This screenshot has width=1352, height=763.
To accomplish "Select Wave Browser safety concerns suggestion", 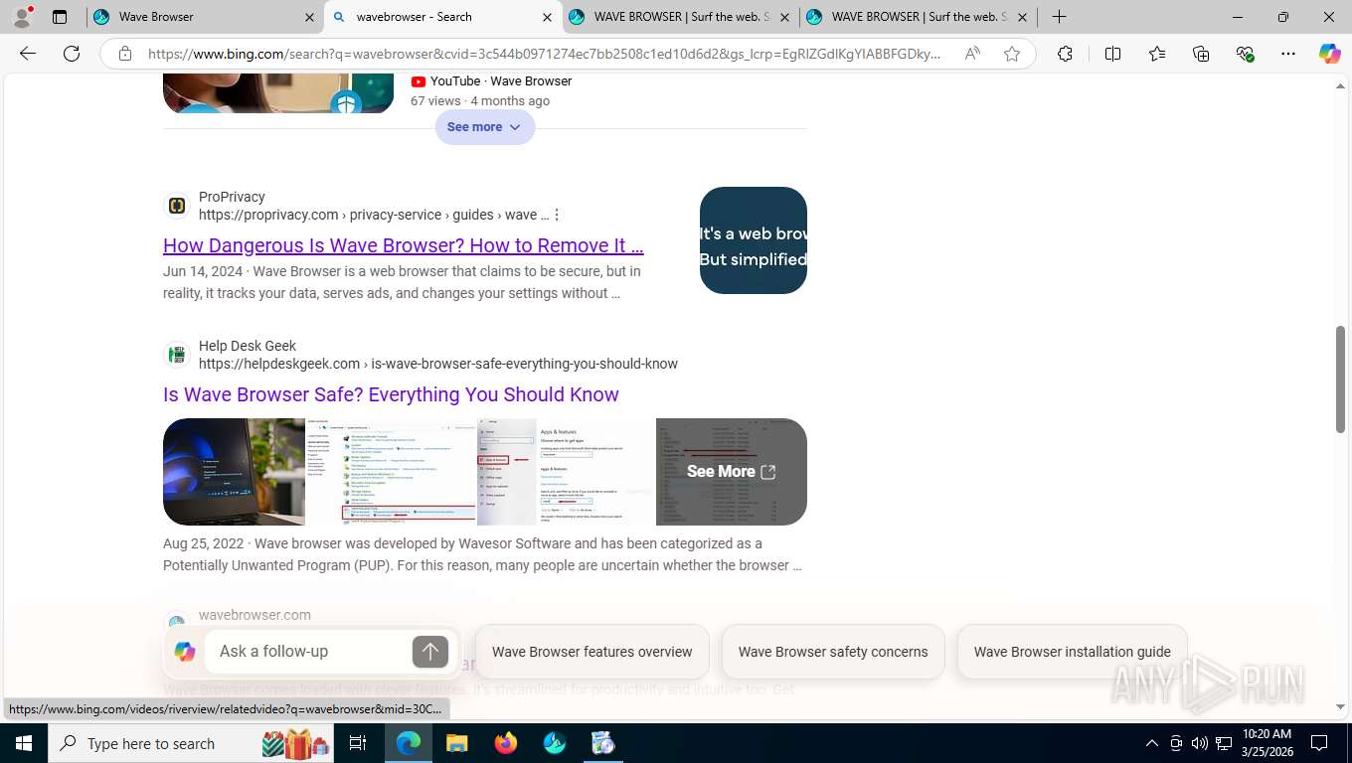I will (x=833, y=652).
